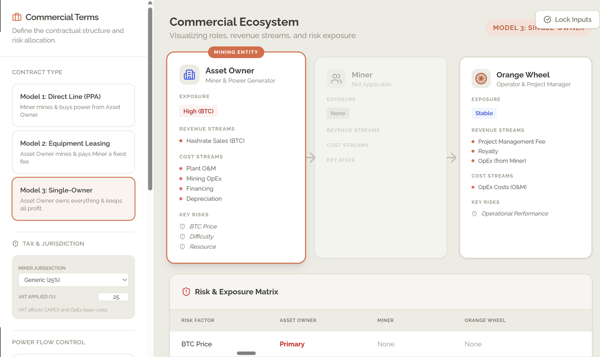Click the Primary value in BTC Price row
This screenshot has width=600, height=357.
(x=292, y=344)
